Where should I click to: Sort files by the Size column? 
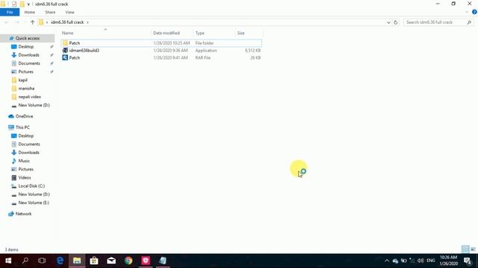coord(249,33)
